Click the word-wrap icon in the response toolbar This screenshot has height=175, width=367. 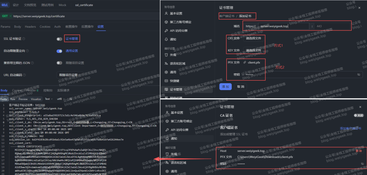(71, 99)
